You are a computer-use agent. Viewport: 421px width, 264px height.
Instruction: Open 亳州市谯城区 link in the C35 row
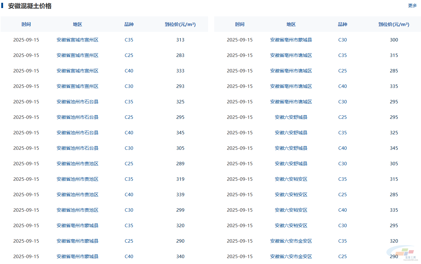click(x=291, y=55)
